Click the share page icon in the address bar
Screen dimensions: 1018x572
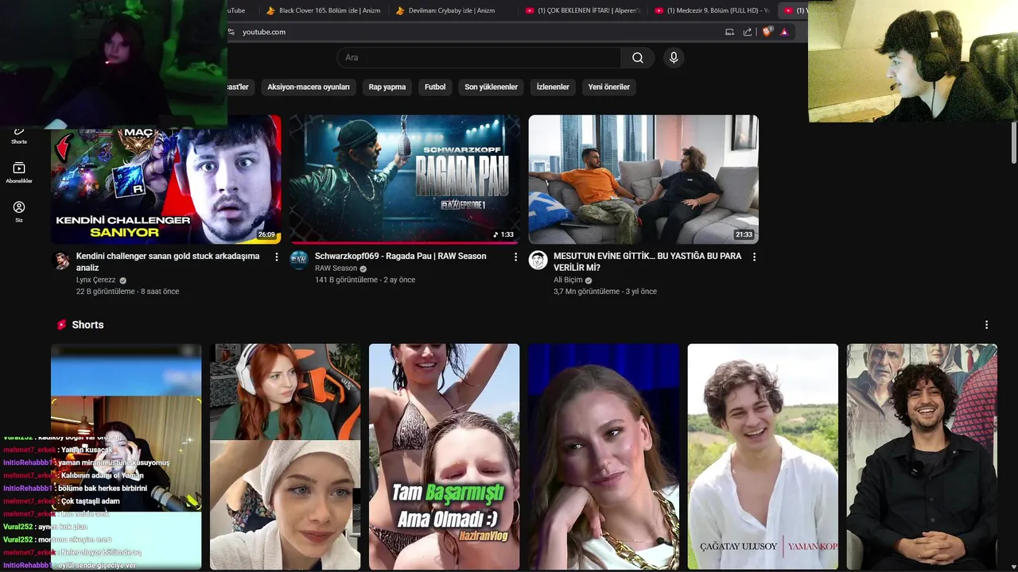748,32
